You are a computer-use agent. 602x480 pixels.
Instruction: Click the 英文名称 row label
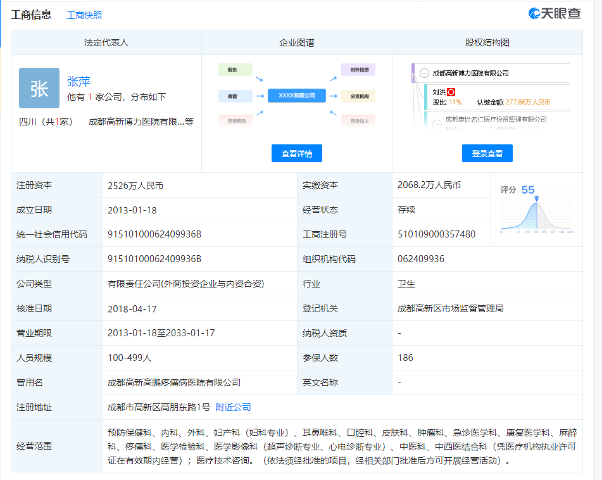tap(320, 382)
